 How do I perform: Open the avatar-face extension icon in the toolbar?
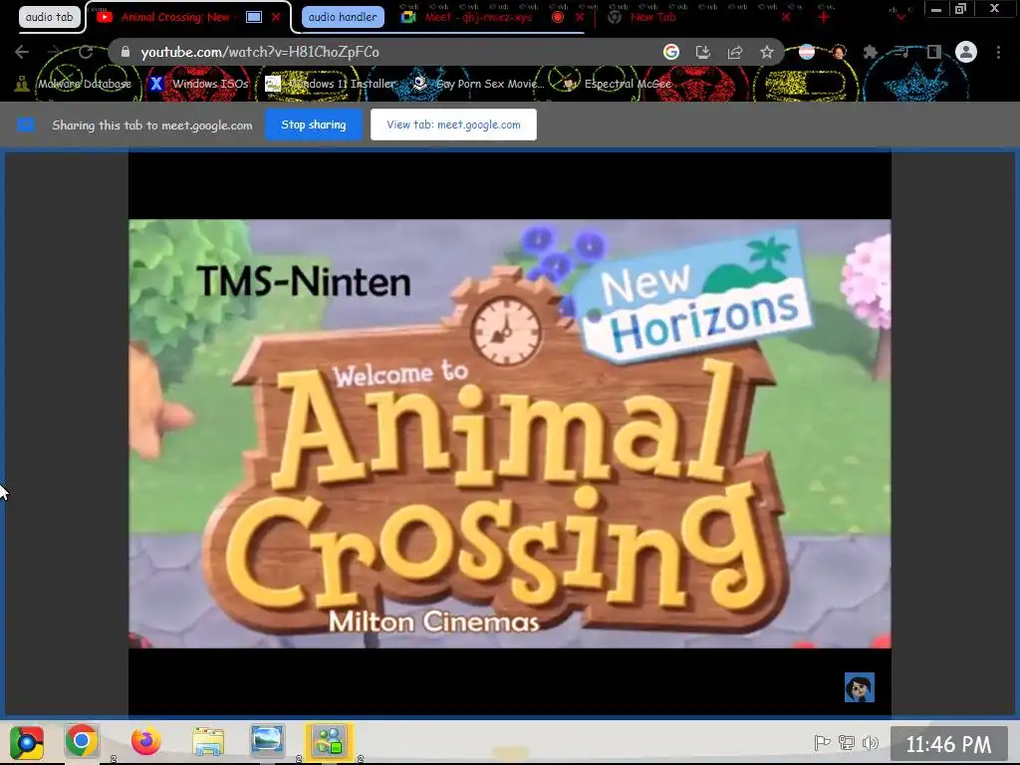tap(839, 52)
